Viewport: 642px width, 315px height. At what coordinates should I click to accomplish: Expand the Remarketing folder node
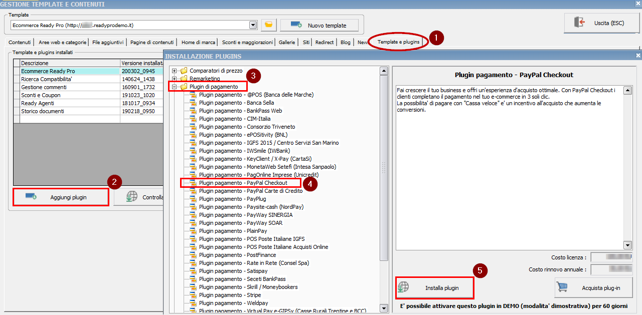point(175,79)
